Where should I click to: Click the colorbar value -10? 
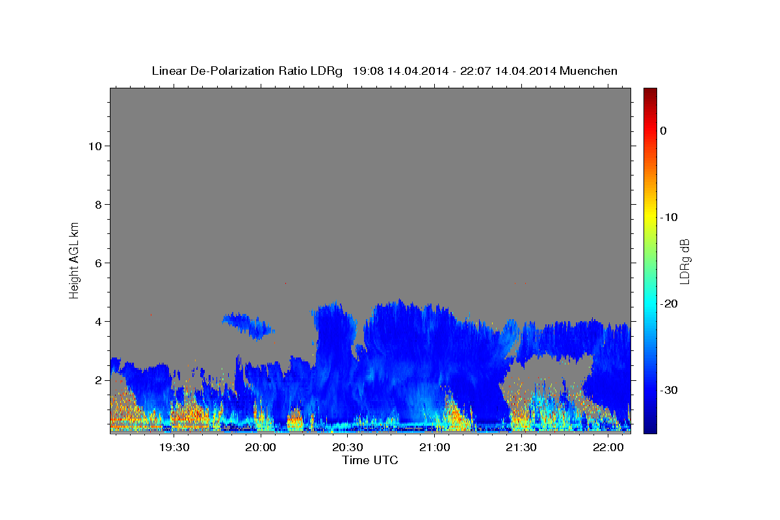coord(669,217)
